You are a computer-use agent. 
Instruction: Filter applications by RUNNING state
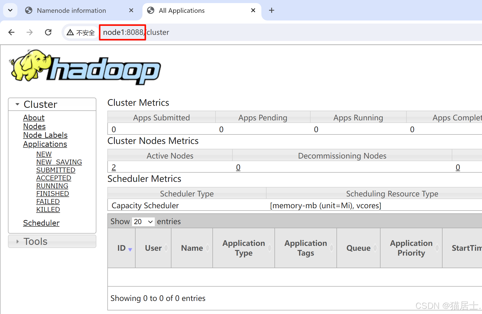point(52,186)
